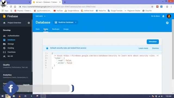Select the Database sidebar icon
The width and height of the screenshot is (174, 98).
(x=4, y=40)
